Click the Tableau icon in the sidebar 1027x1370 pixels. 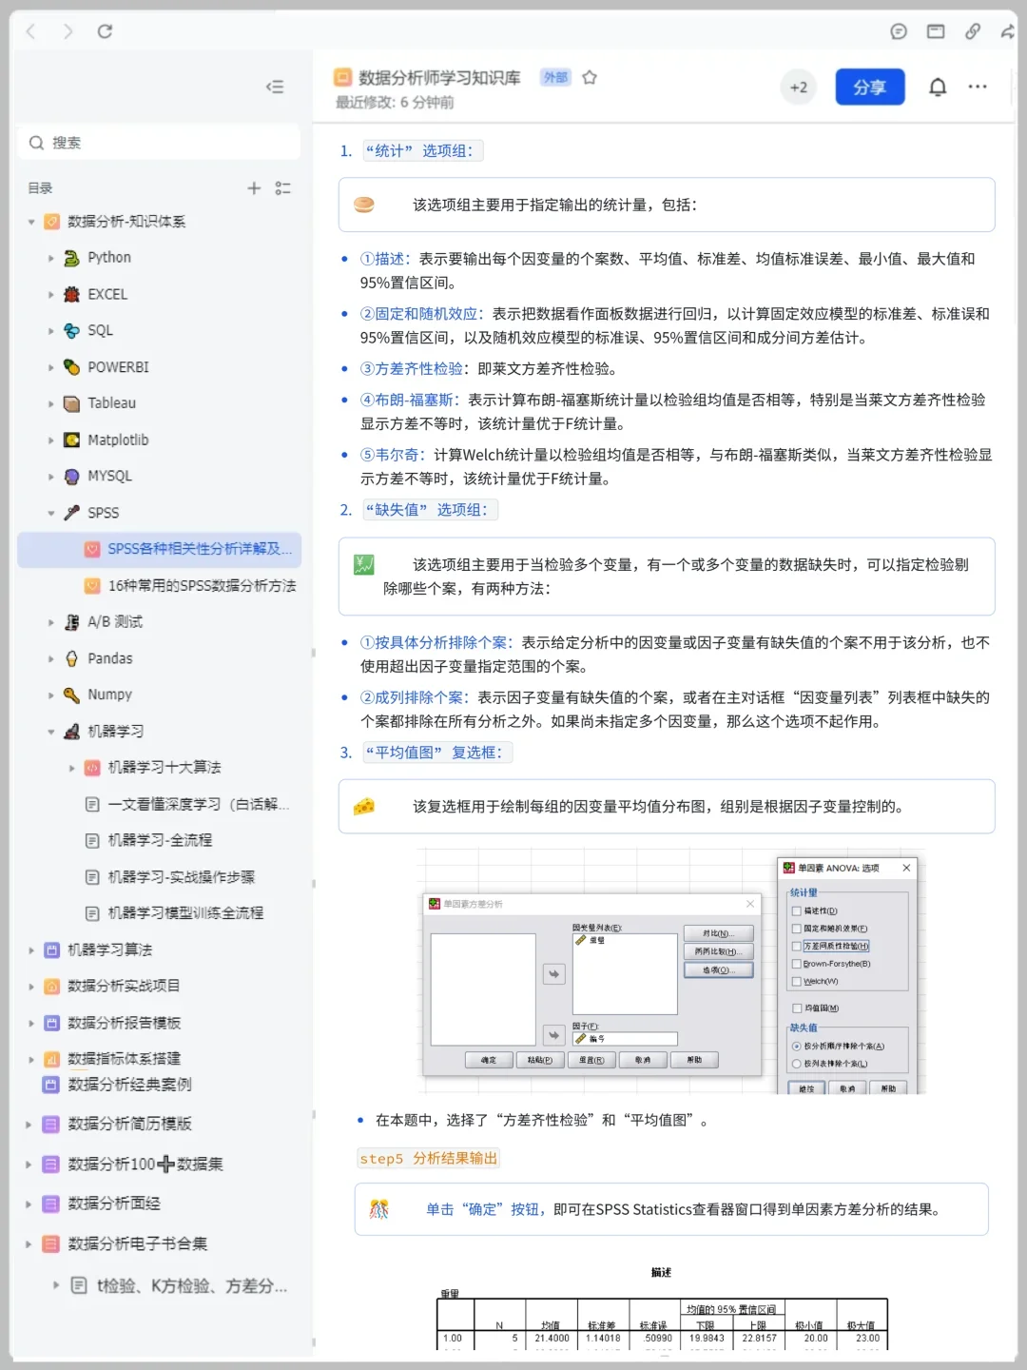coord(71,403)
